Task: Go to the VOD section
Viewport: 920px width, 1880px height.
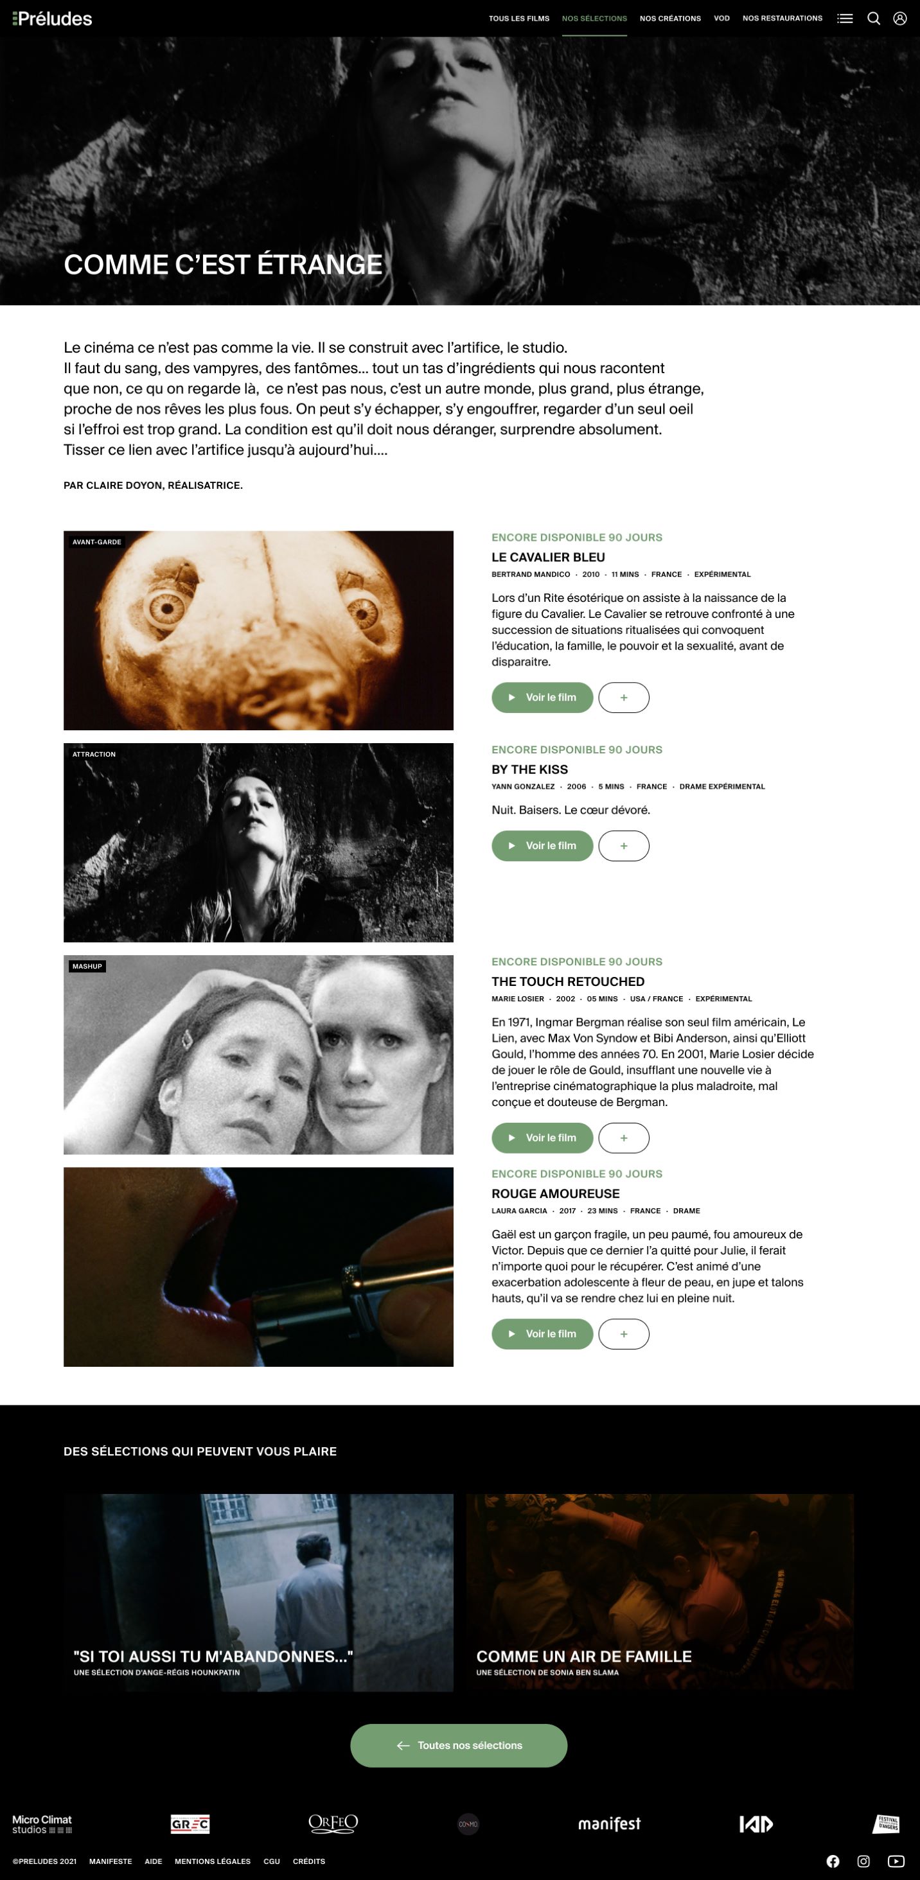Action: [x=721, y=18]
